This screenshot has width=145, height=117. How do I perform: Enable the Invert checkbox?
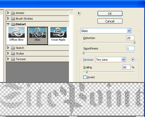pyautogui.click(x=85, y=77)
